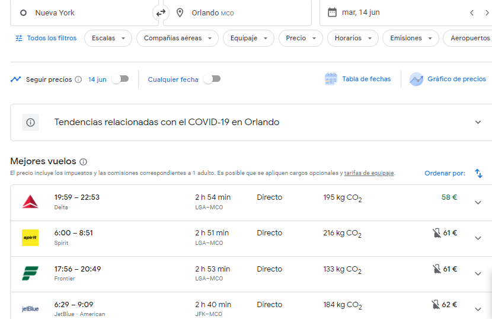Click the Delta airline logo
Image resolution: width=492 pixels, height=319 pixels.
tap(30, 202)
